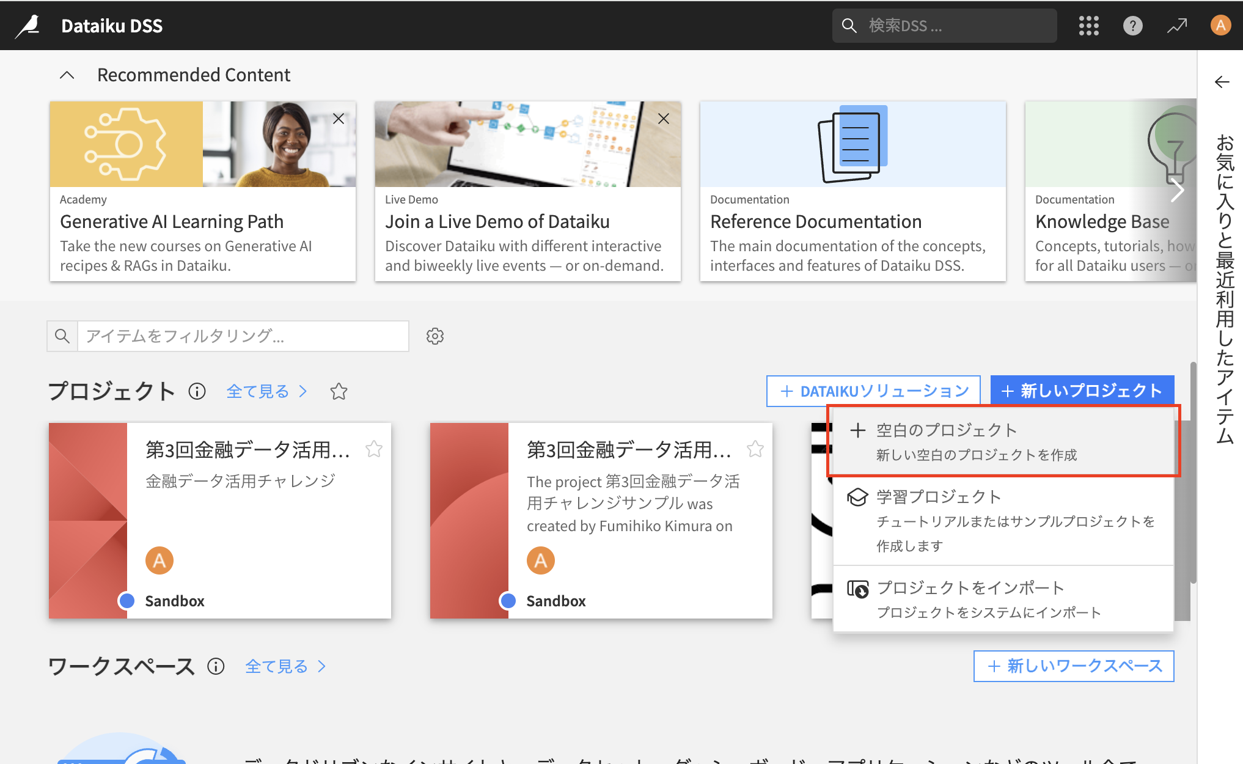The height and width of the screenshot is (764, 1243).
Task: Star the first 第3回金融データ活用 project card
Action: [x=374, y=449]
